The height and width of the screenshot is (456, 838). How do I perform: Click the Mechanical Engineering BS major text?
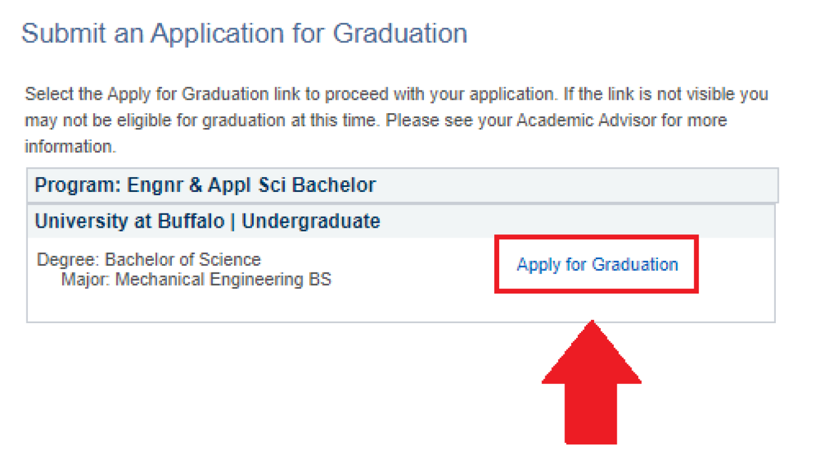223,280
